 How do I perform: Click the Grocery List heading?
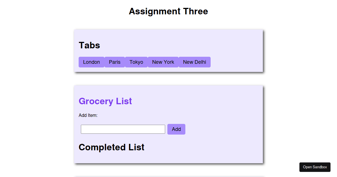(105, 101)
